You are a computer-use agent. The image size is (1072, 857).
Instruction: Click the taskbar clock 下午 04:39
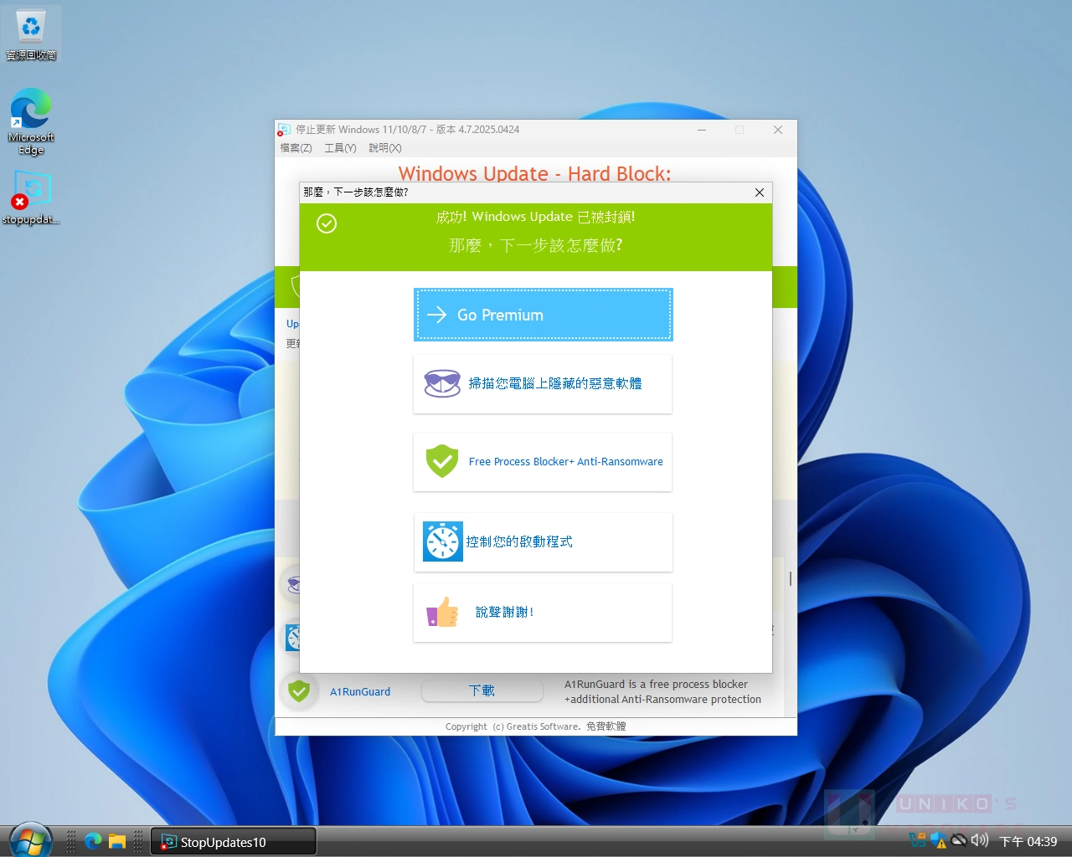point(1028,841)
